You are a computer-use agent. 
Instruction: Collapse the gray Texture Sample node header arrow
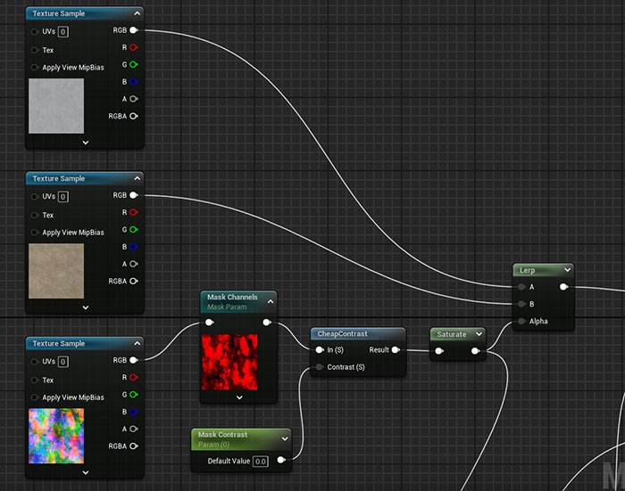click(x=136, y=13)
